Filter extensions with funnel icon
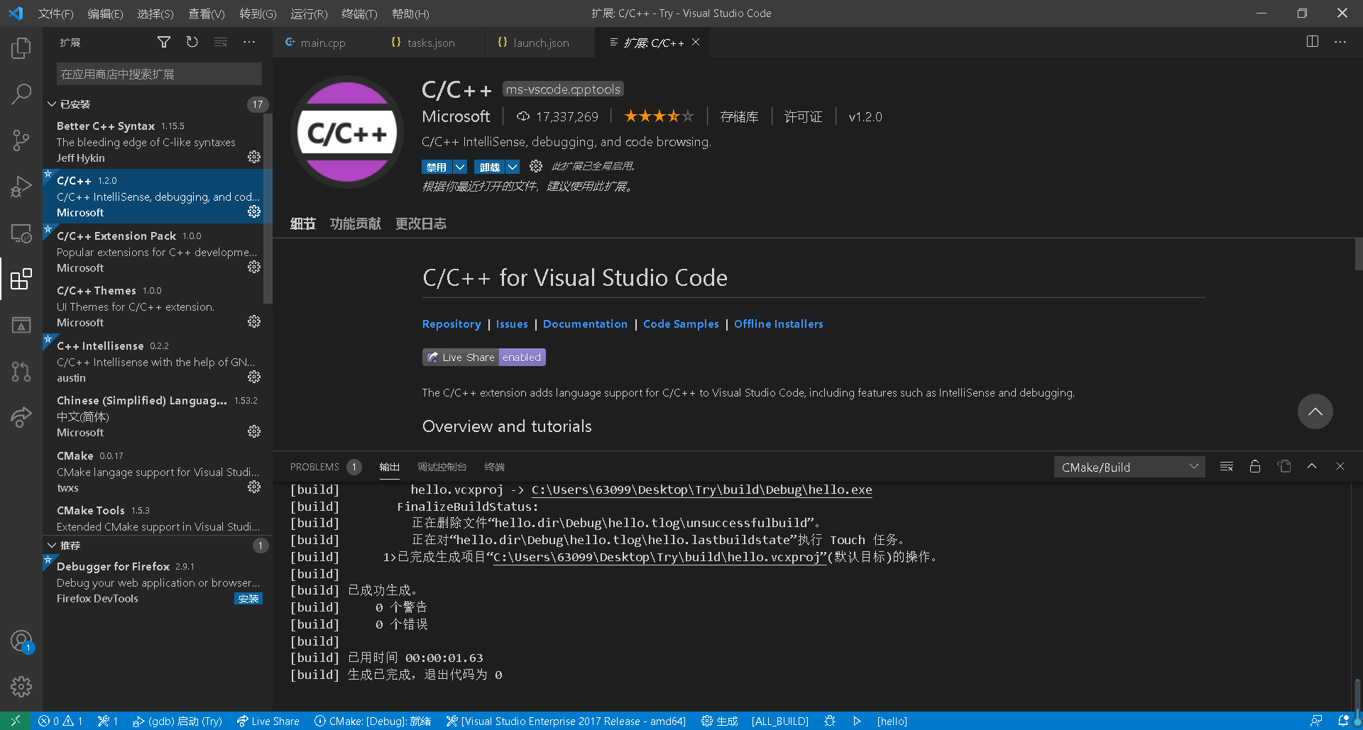1363x730 pixels. click(164, 43)
